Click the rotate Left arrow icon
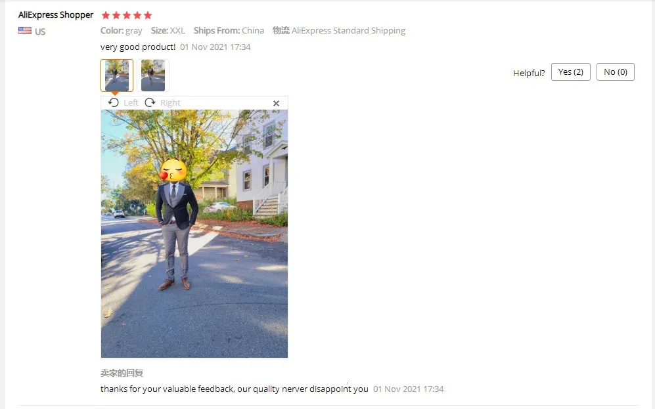The image size is (655, 409). [x=113, y=102]
